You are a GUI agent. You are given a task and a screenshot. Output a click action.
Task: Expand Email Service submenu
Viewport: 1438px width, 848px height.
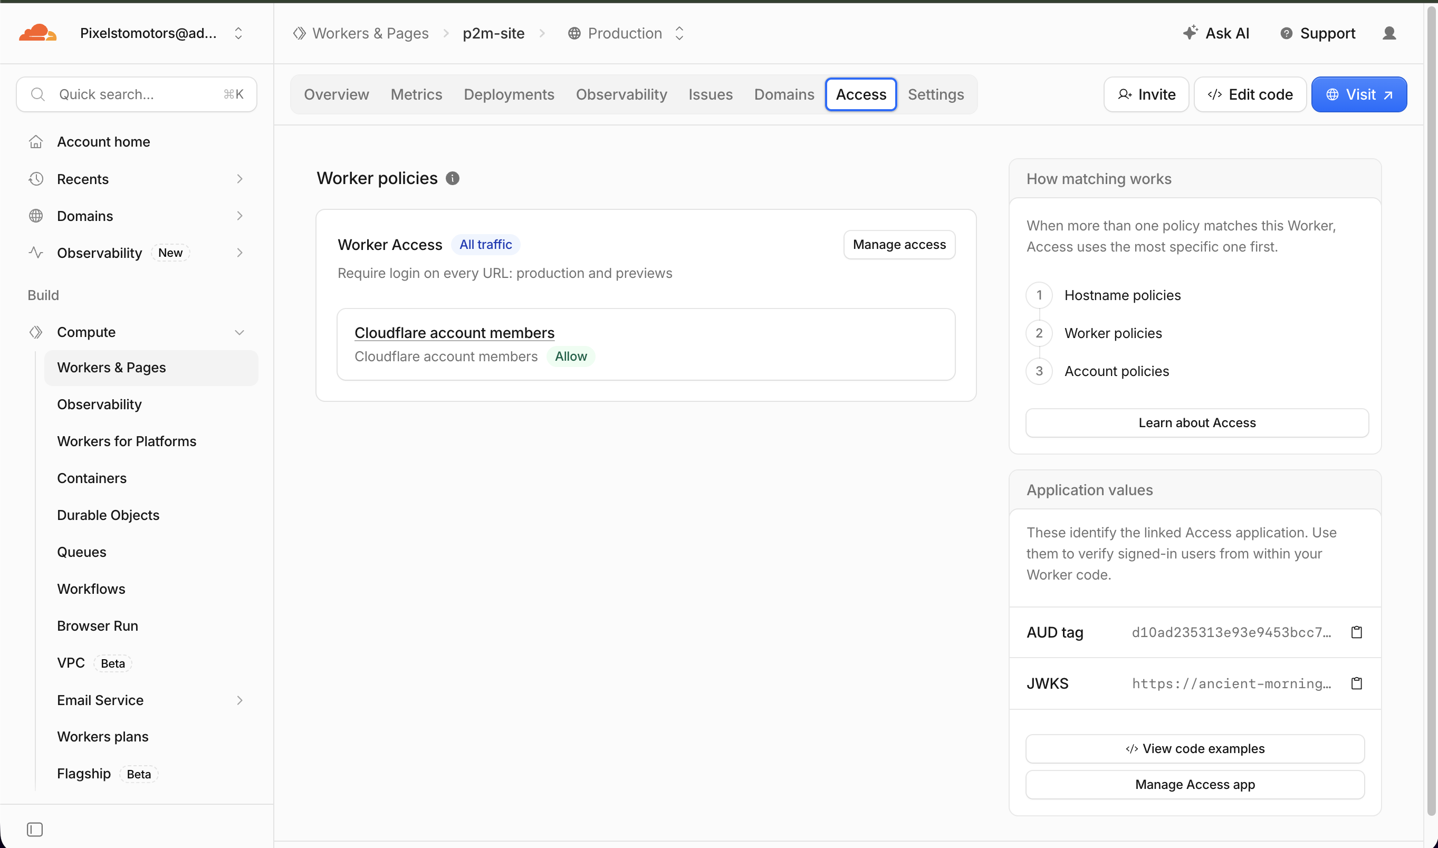point(151,700)
